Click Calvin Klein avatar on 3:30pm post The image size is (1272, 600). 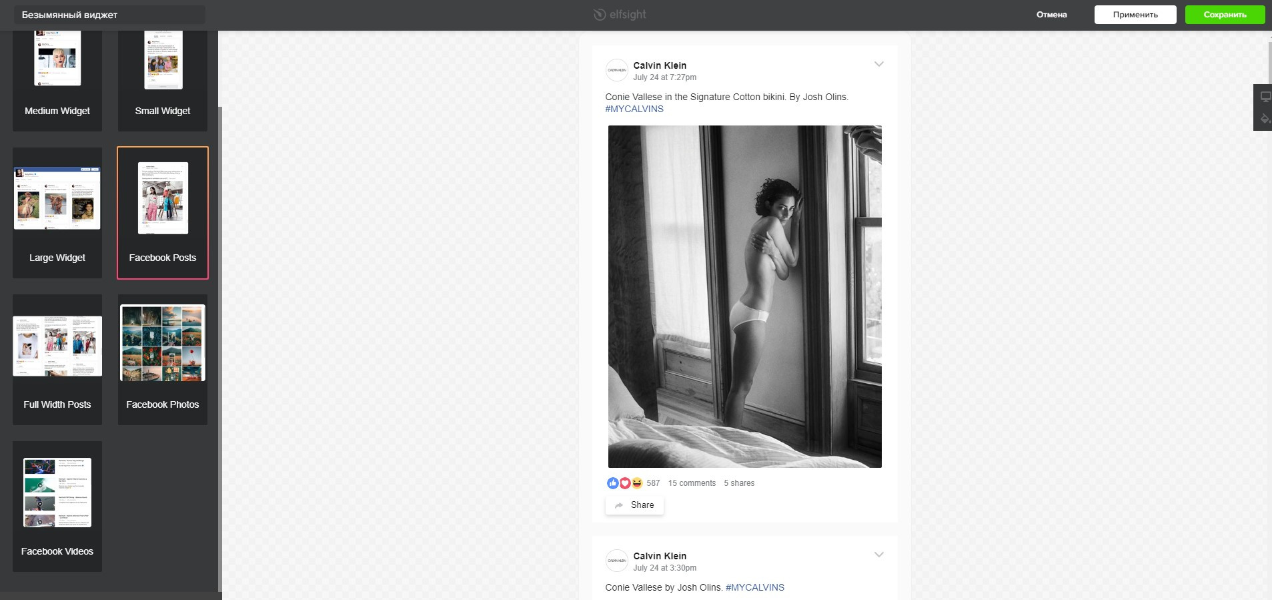[x=616, y=561]
